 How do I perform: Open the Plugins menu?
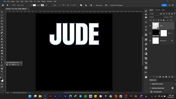[43, 1]
